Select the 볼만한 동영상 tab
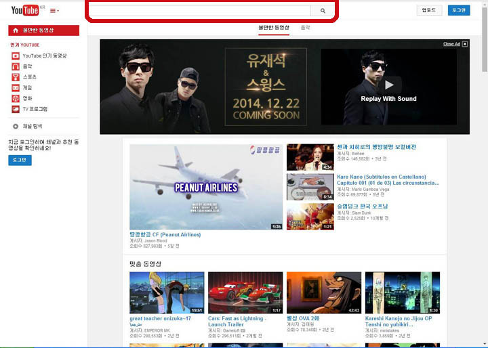Screen dimensions: 488x348 pyautogui.click(x=274, y=28)
